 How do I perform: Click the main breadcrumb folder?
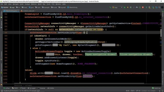point(25,7)
